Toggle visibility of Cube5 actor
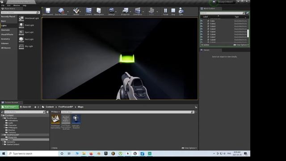Image resolution: width=286 pixels, height=161 pixels. click(202, 32)
